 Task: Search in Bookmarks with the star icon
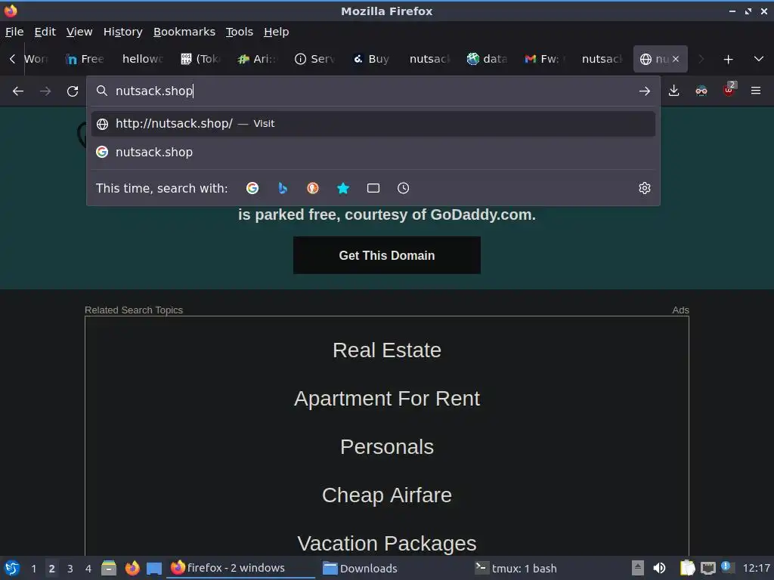point(343,188)
